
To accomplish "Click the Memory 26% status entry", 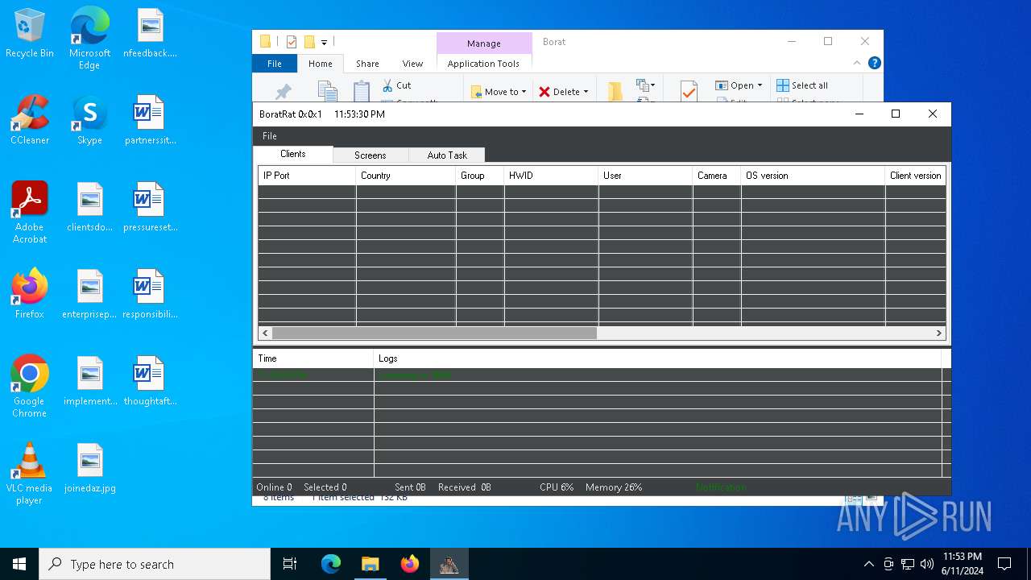I will point(614,487).
